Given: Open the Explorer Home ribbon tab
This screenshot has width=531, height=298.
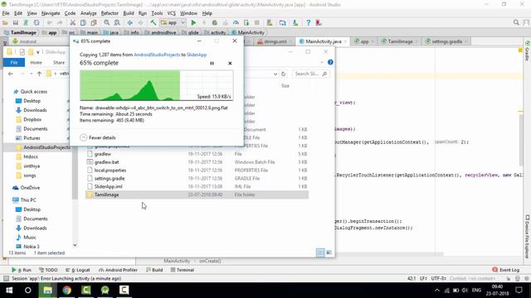Looking at the screenshot, I should tap(36, 63).
